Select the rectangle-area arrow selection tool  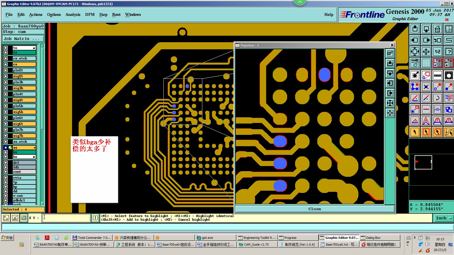pyautogui.click(x=426, y=132)
